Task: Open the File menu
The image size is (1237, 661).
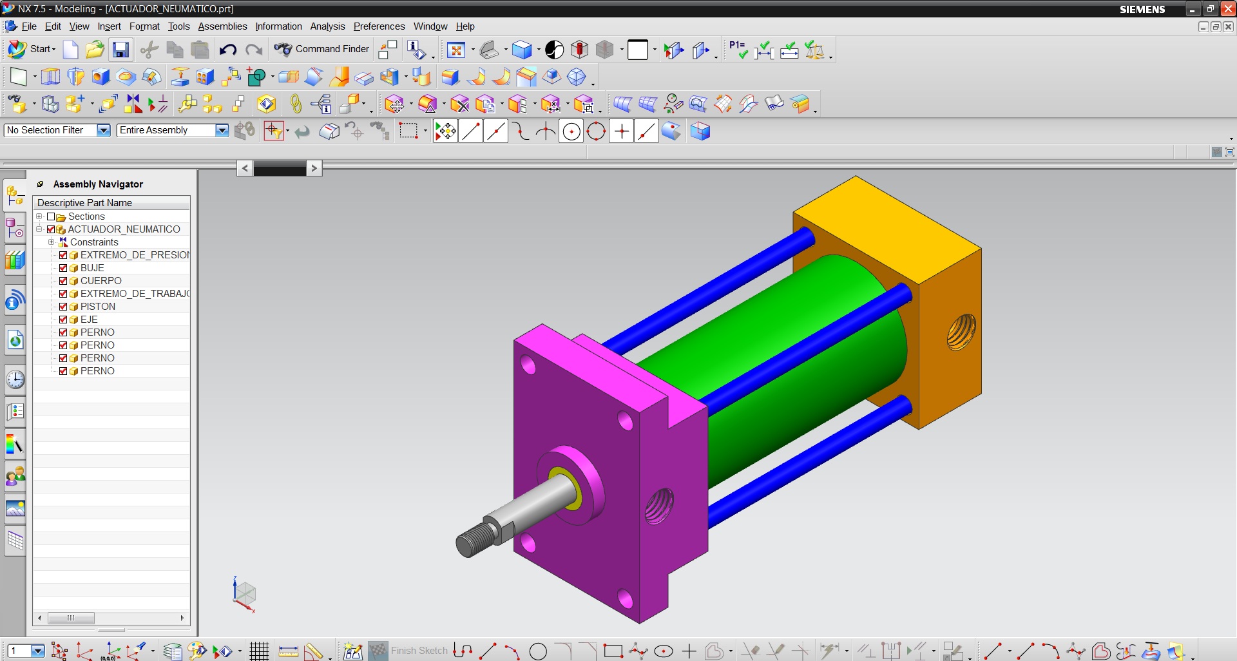Action: (x=29, y=26)
